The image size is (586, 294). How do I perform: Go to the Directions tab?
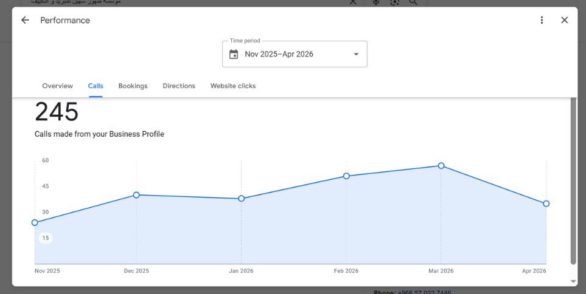click(x=179, y=86)
